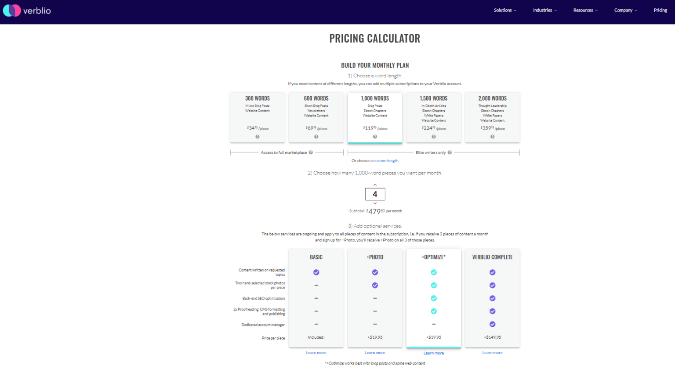The height and width of the screenshot is (369, 675).
Task: Go to the Pricing page
Action: (660, 10)
